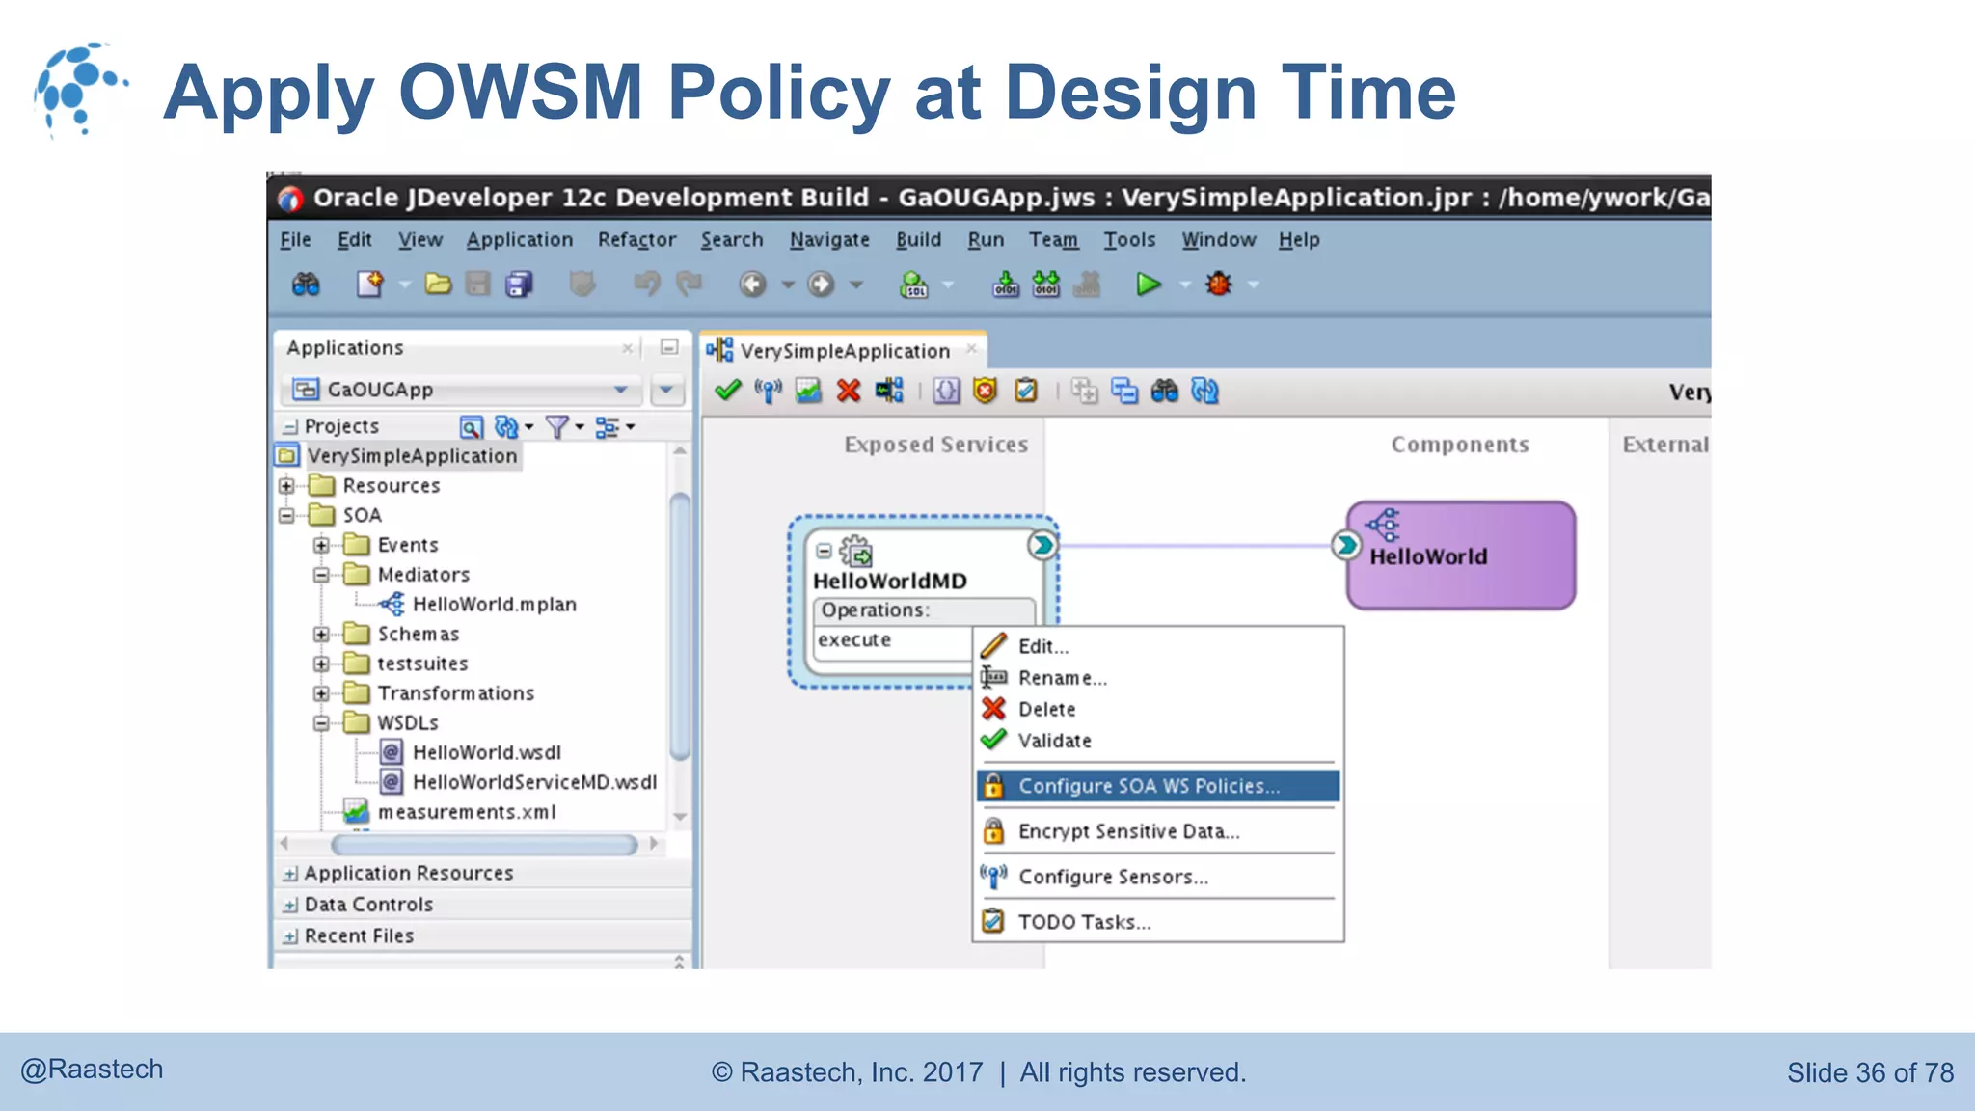This screenshot has width=1975, height=1111.
Task: Collapse the Mediators folder node
Action: (321, 575)
